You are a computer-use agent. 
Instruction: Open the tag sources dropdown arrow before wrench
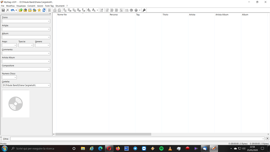(x=140, y=10)
